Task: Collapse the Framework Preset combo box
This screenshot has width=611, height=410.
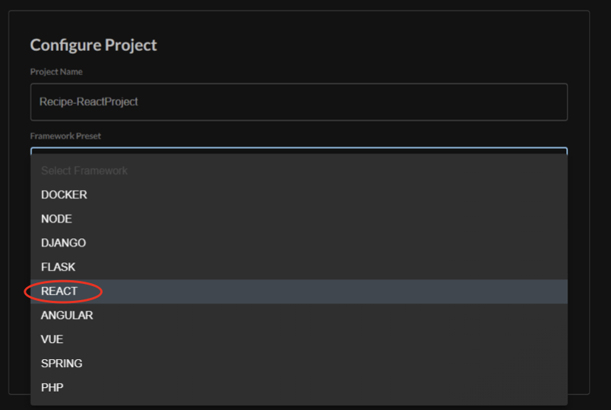Action: click(298, 150)
